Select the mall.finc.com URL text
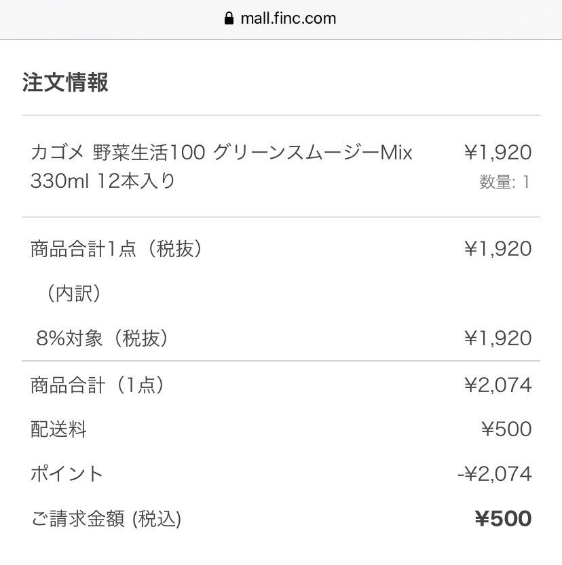This screenshot has width=562, height=565. pyautogui.click(x=288, y=18)
